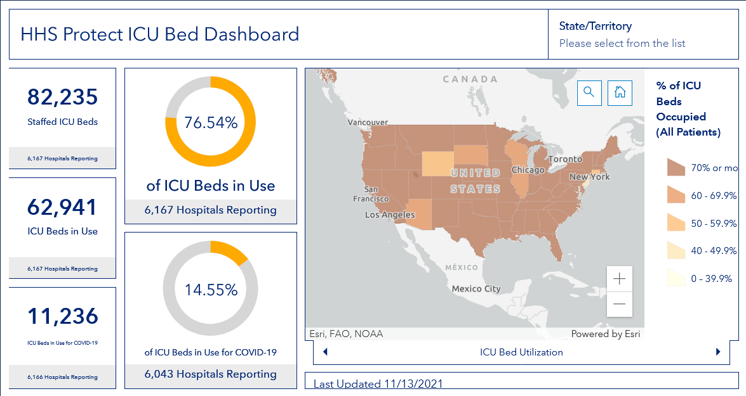Open the map search magnifier tool
The image size is (746, 396).
[x=589, y=93]
